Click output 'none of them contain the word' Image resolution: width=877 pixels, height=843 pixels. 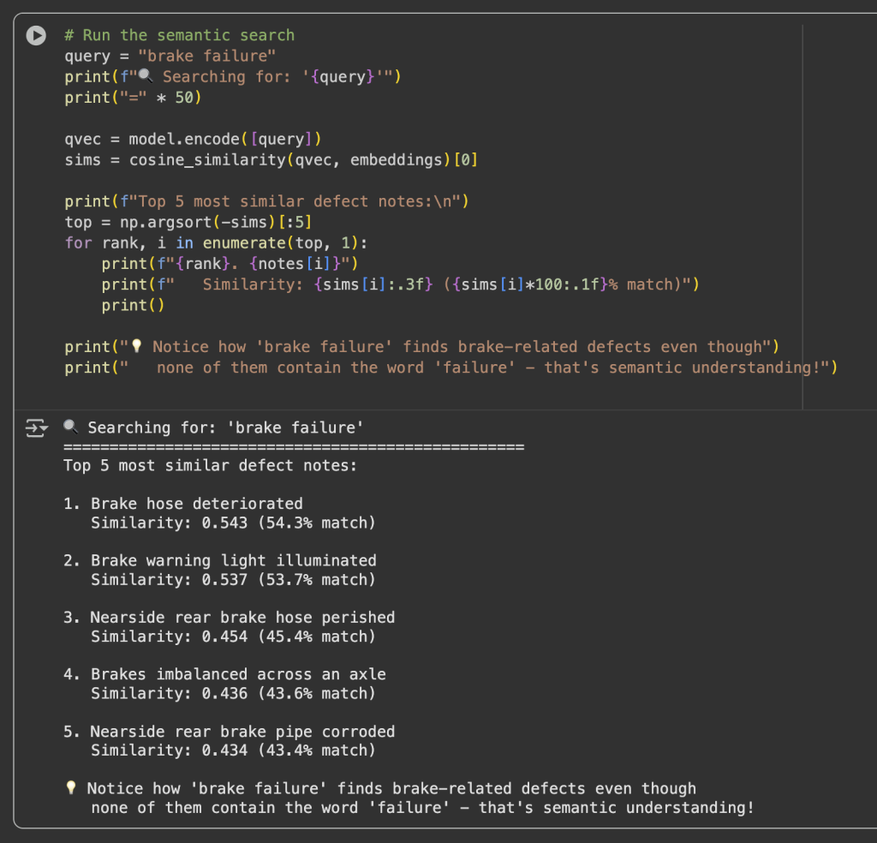click(423, 808)
